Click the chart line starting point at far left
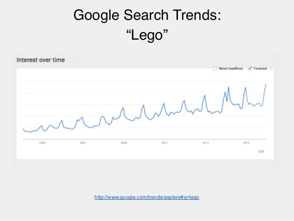This screenshot has height=221, width=294. click(23, 129)
